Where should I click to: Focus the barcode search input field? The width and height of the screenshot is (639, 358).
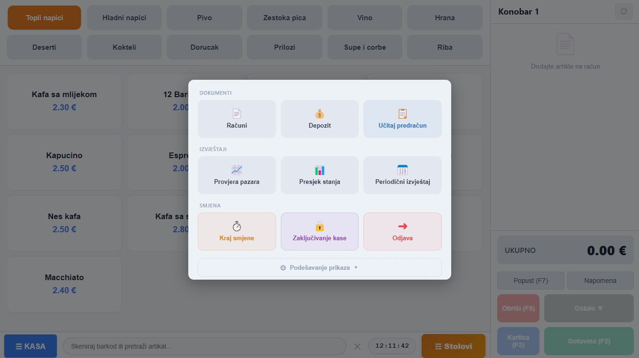[205, 346]
